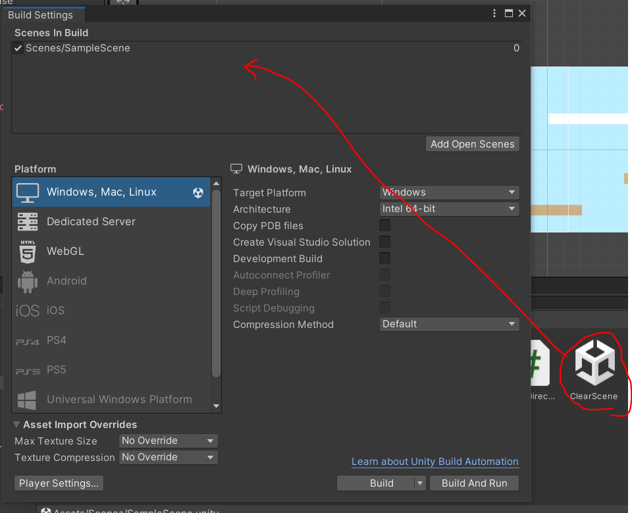Enable Create Visual Studio Solution checkbox
The width and height of the screenshot is (632, 513).
pyautogui.click(x=385, y=242)
